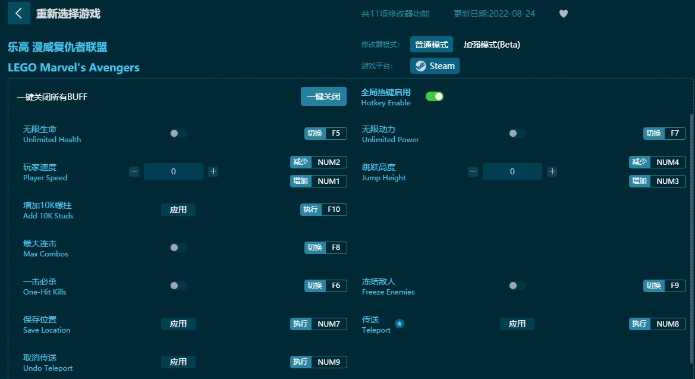The width and height of the screenshot is (695, 379).
Task: Click NUM8 hotkey for Teleport
Action: tap(658, 324)
